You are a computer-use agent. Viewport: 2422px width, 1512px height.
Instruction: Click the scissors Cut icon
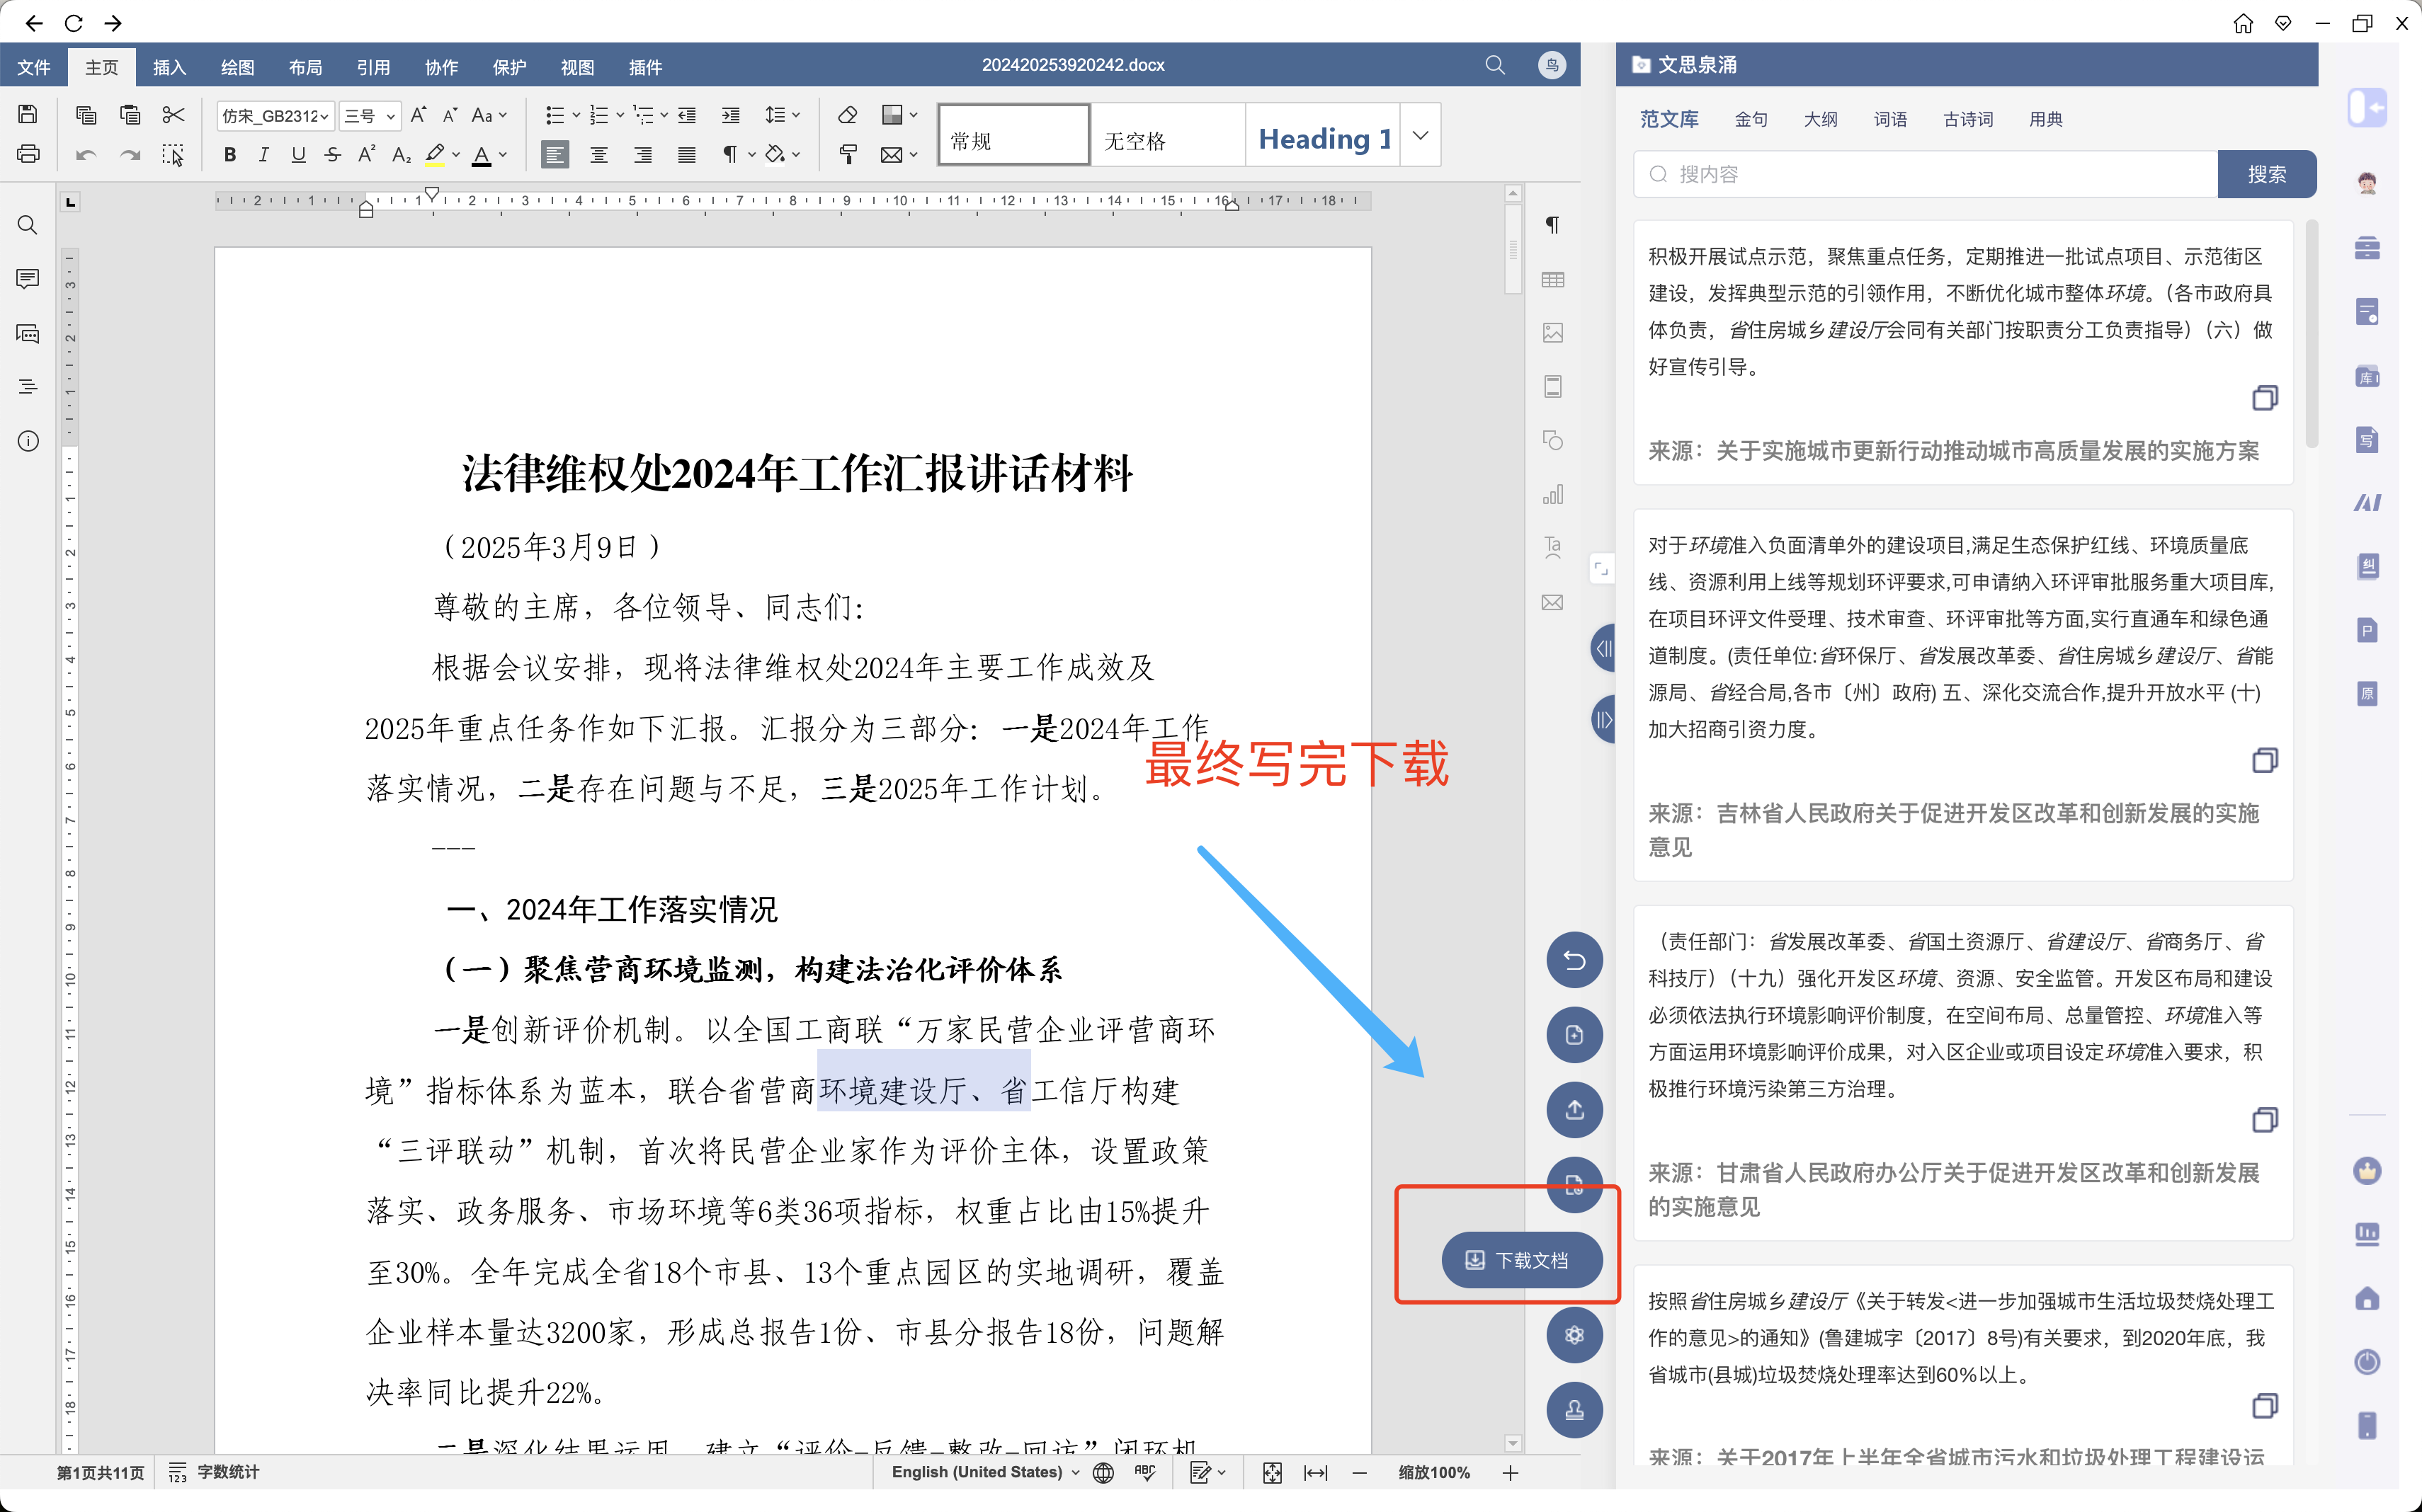pos(173,115)
